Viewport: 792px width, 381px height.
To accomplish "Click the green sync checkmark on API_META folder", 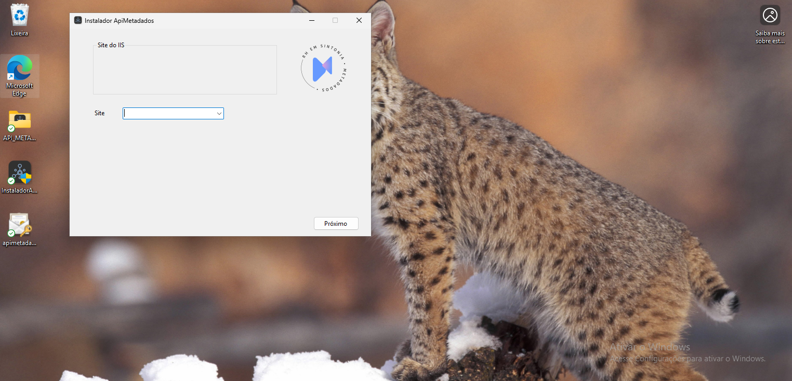I will pyautogui.click(x=11, y=129).
